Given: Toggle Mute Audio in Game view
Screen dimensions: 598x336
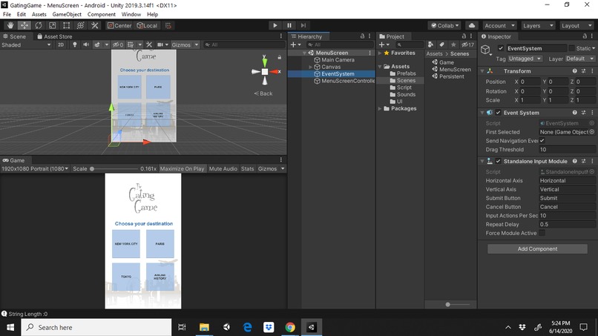Looking at the screenshot, I should coord(223,168).
